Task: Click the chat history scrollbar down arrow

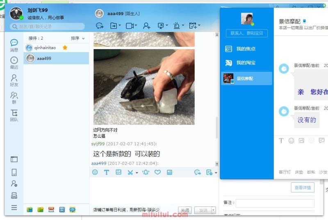Action: pyautogui.click(x=217, y=164)
